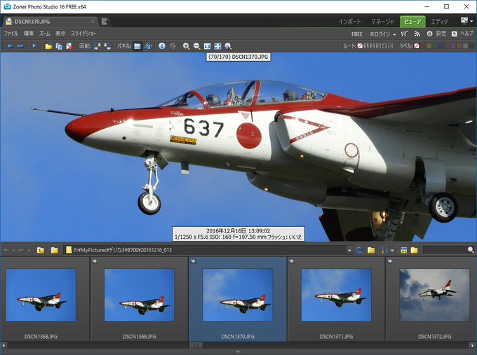Click the folder path field F:¥MyPictures
Screen dimensions: 477x355
point(206,250)
